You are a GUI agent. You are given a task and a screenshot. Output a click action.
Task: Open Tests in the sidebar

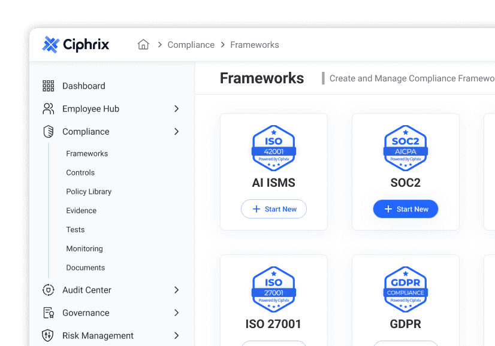pyautogui.click(x=75, y=230)
